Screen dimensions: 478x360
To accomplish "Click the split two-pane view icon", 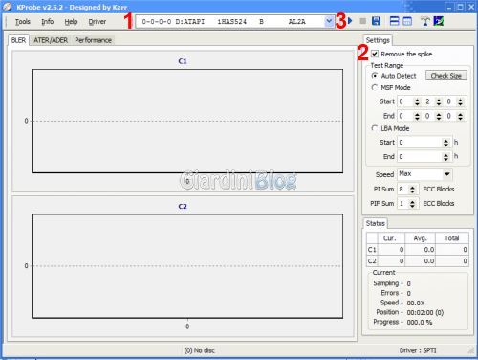I will coord(395,21).
